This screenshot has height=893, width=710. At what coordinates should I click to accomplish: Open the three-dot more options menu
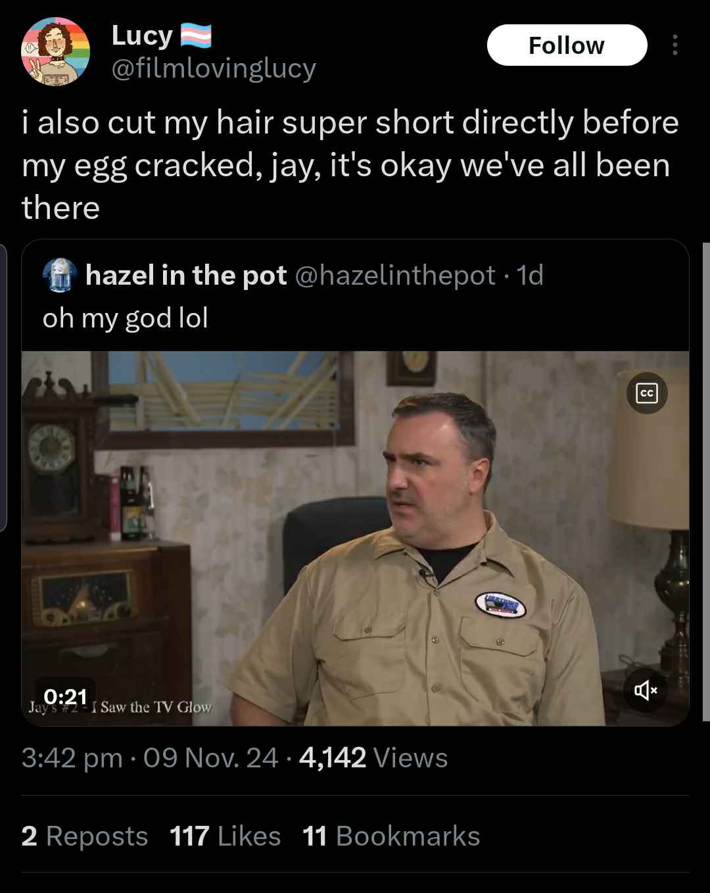pyautogui.click(x=674, y=45)
